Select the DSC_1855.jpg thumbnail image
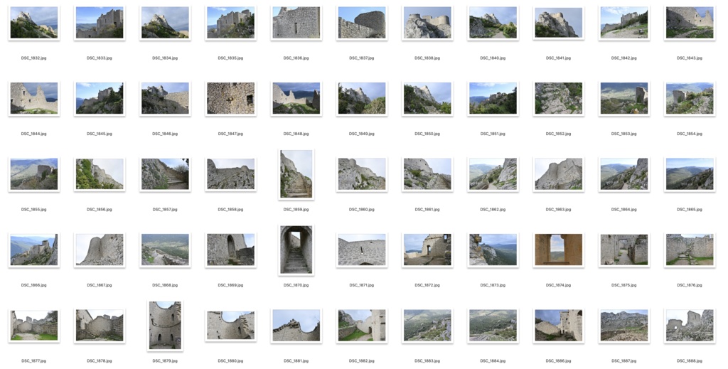The width and height of the screenshot is (728, 369). click(x=34, y=174)
